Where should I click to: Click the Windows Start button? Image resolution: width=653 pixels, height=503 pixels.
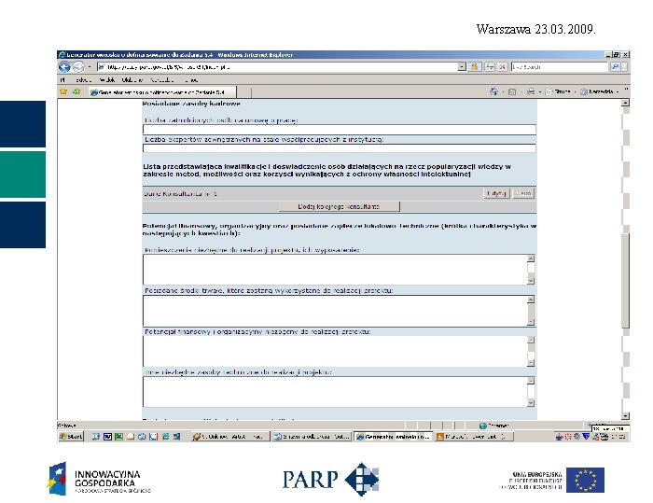pyautogui.click(x=71, y=437)
